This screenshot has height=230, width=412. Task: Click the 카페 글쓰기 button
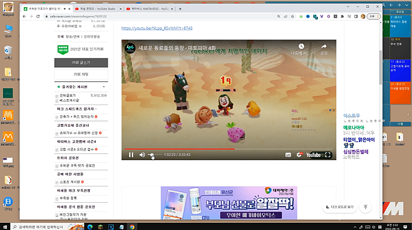pos(81,63)
